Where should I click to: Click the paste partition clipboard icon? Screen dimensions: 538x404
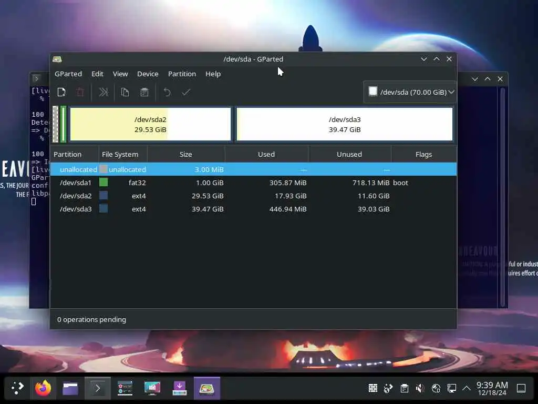click(x=144, y=92)
